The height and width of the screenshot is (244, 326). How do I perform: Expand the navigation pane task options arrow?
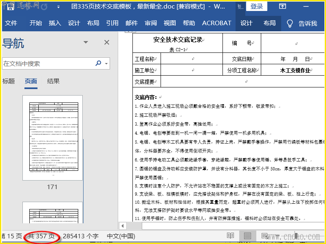tap(86, 42)
